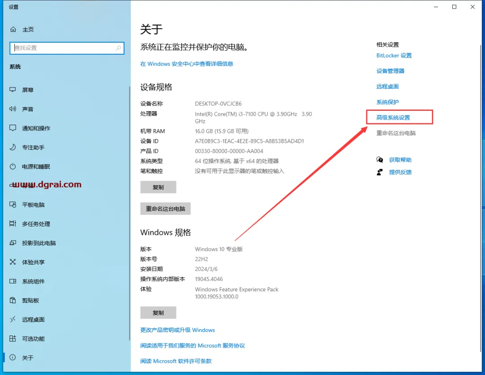Click the 重命名这台电脑 button under device specs
The image size is (485, 375).
pos(165,209)
